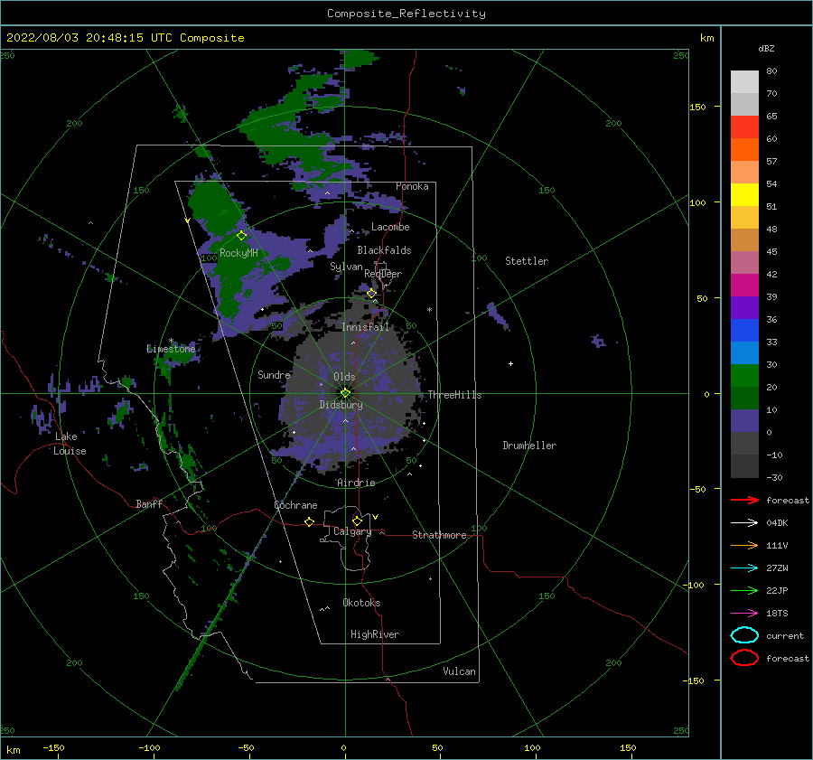Click the Banff label

149,503
